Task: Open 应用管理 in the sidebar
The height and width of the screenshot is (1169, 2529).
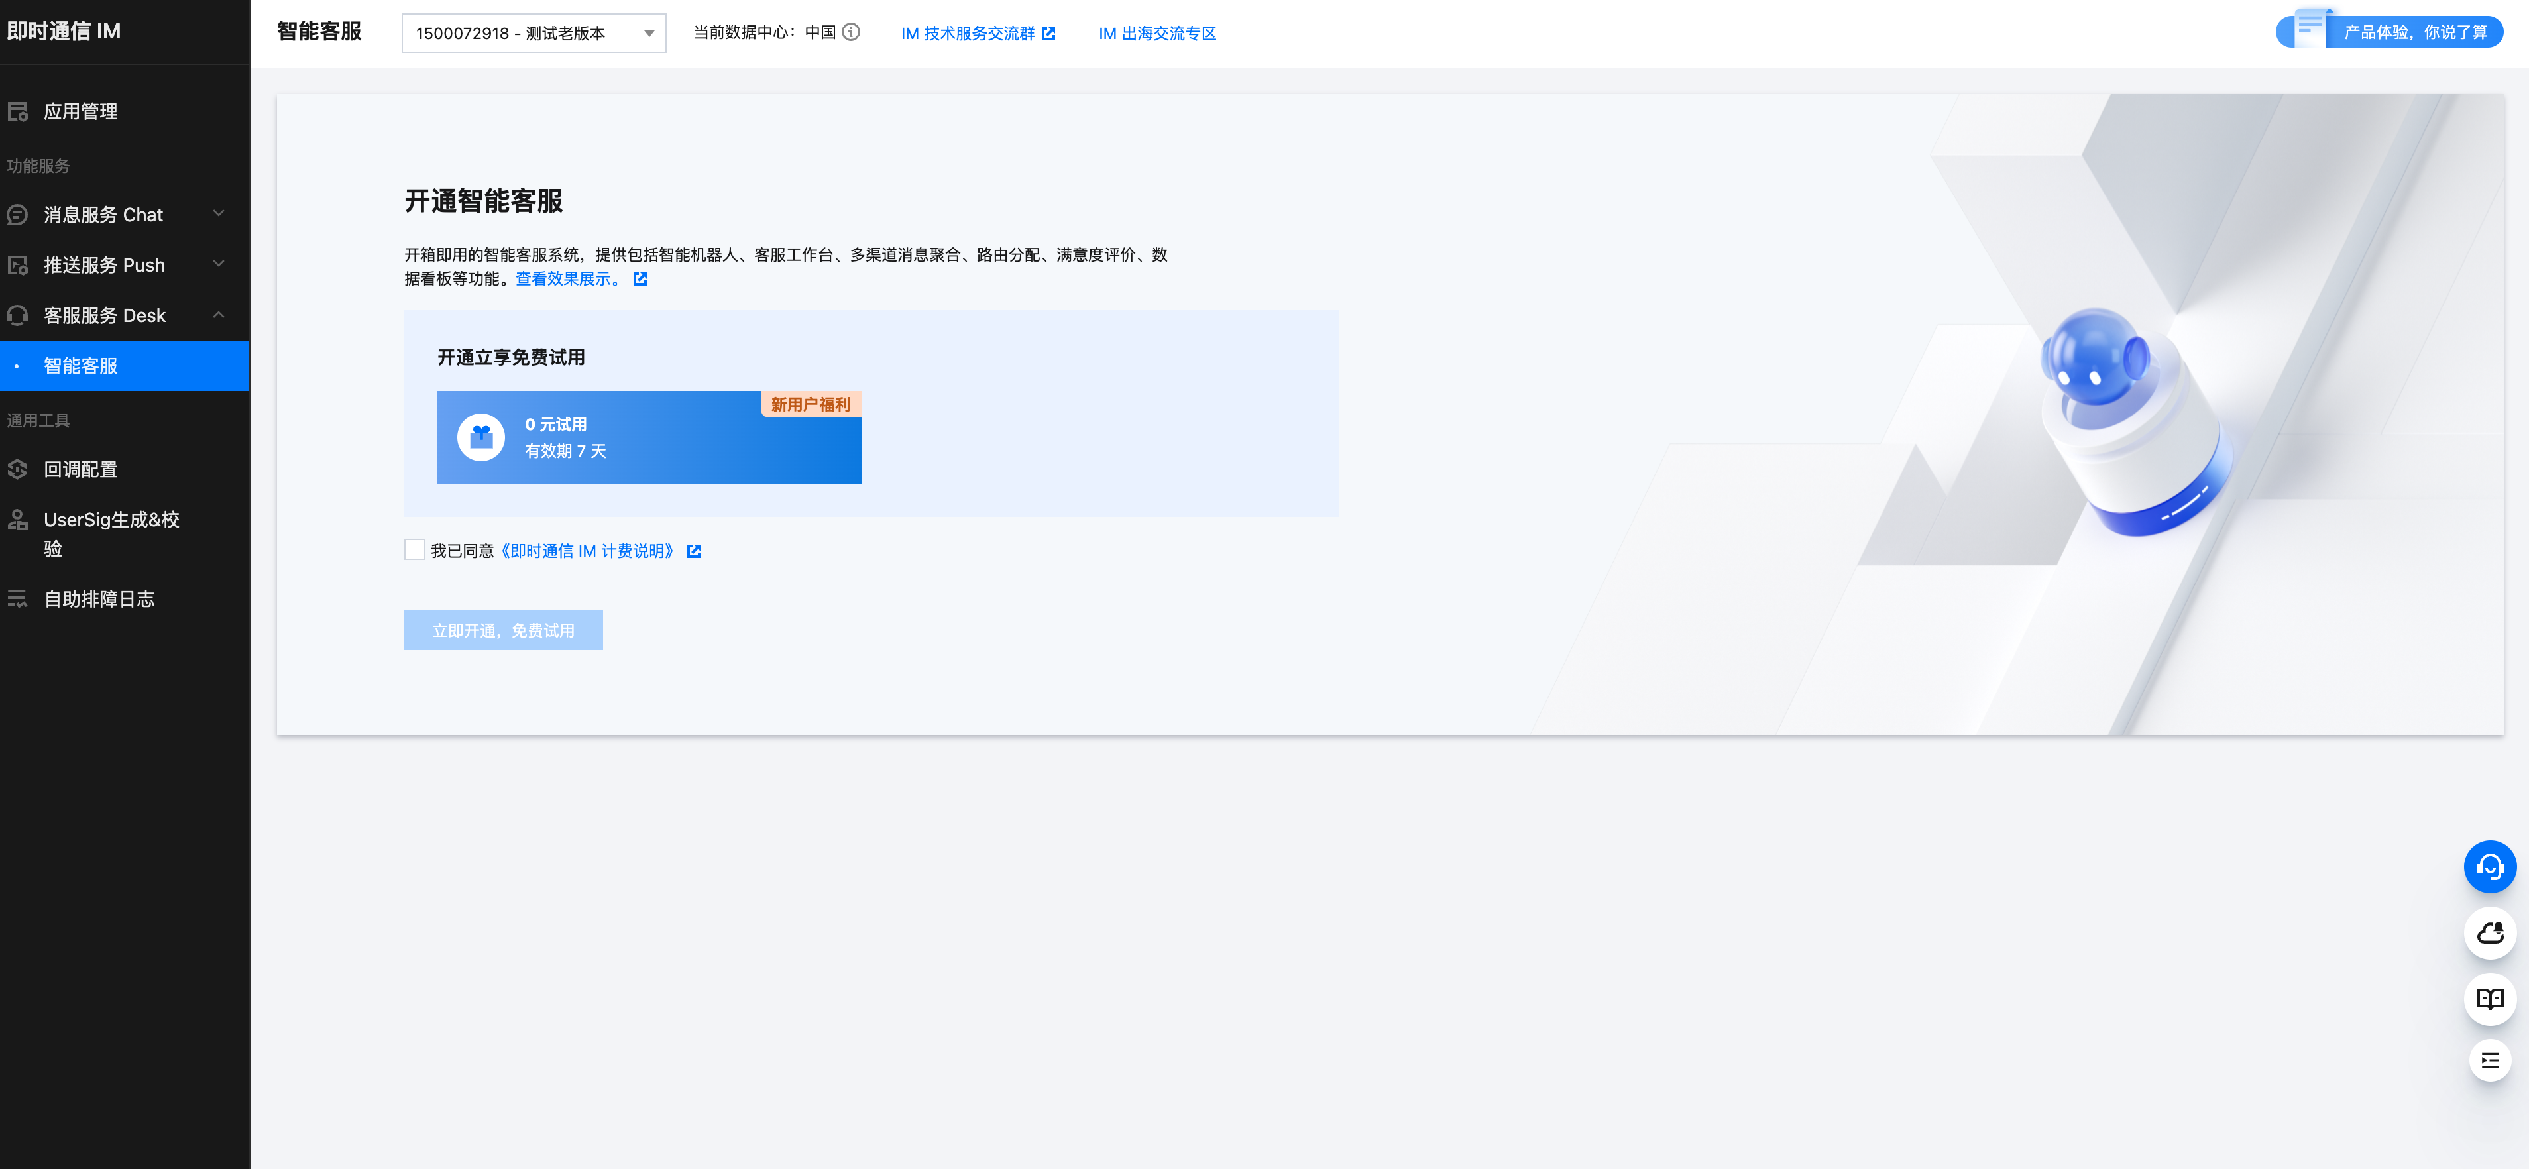Action: pyautogui.click(x=80, y=112)
